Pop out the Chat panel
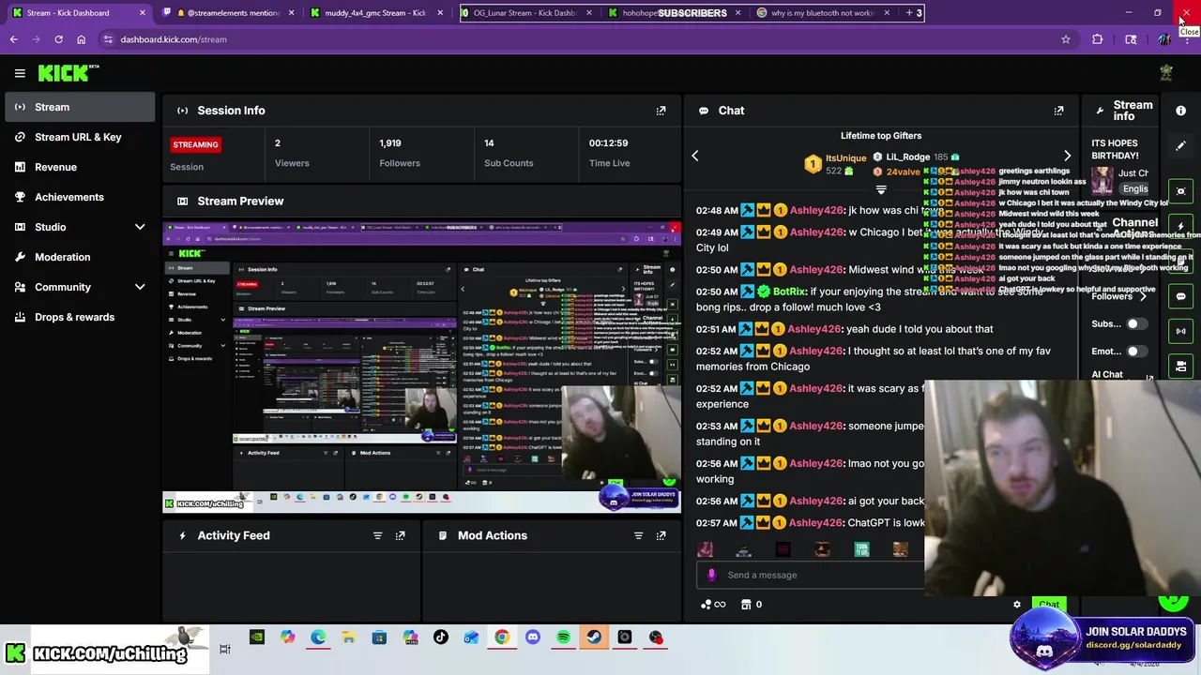This screenshot has width=1201, height=675. coord(1058,111)
